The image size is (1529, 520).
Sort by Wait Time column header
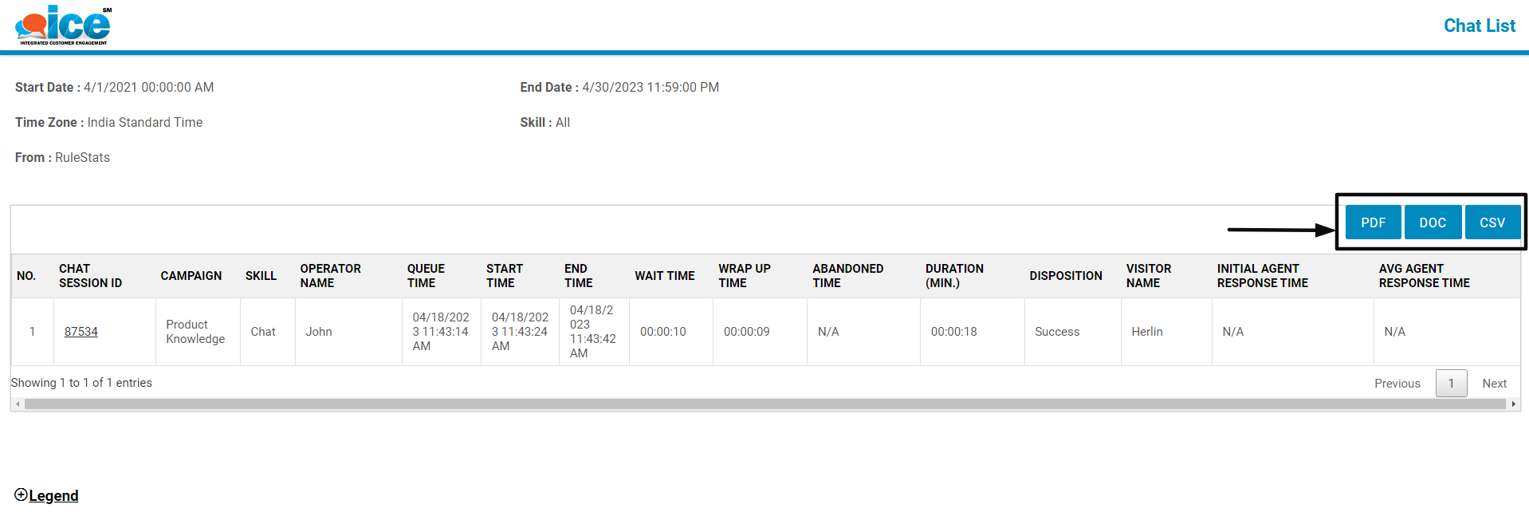(665, 276)
